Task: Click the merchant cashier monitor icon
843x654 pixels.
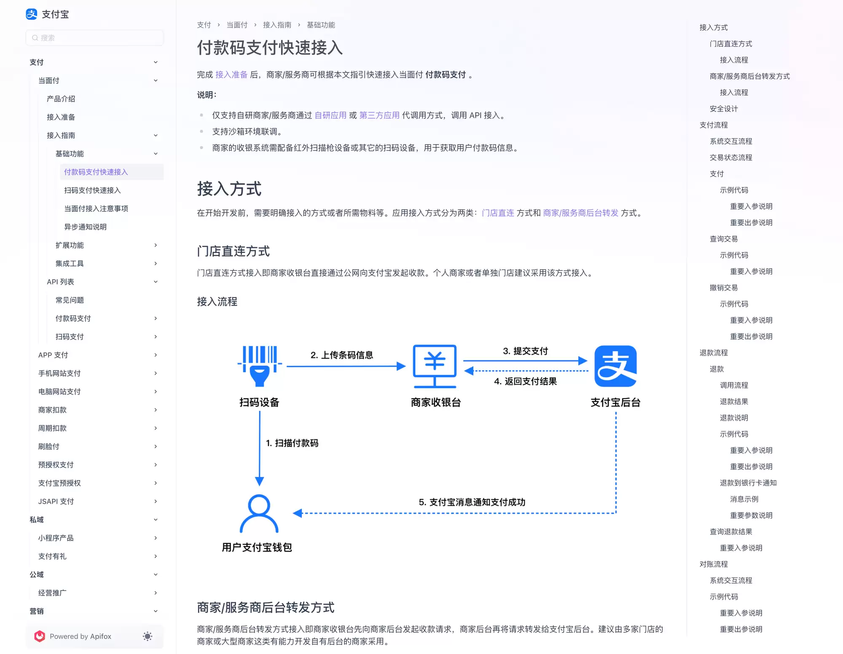Action: [435, 366]
